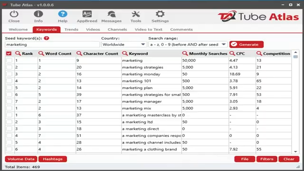Open the Tools wrench icon
Viewport: 304px width, 171px height.
[x=136, y=14]
